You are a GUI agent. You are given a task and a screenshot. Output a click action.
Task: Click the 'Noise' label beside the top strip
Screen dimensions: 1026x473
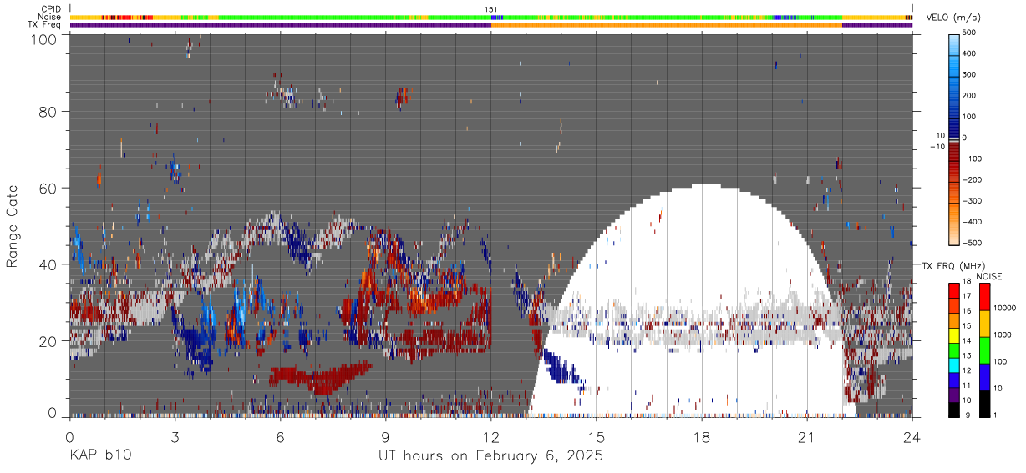[x=49, y=17]
